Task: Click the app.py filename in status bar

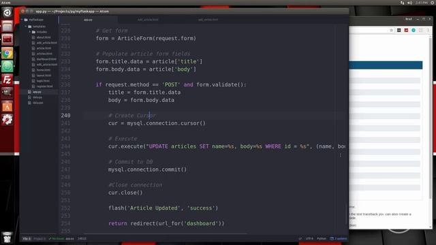Action: [69, 238]
